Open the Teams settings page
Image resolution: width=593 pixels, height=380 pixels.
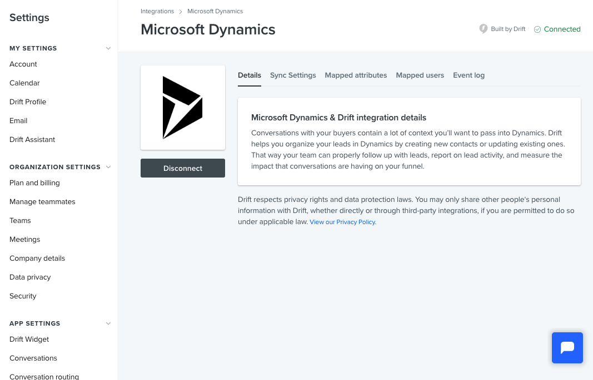coord(20,221)
